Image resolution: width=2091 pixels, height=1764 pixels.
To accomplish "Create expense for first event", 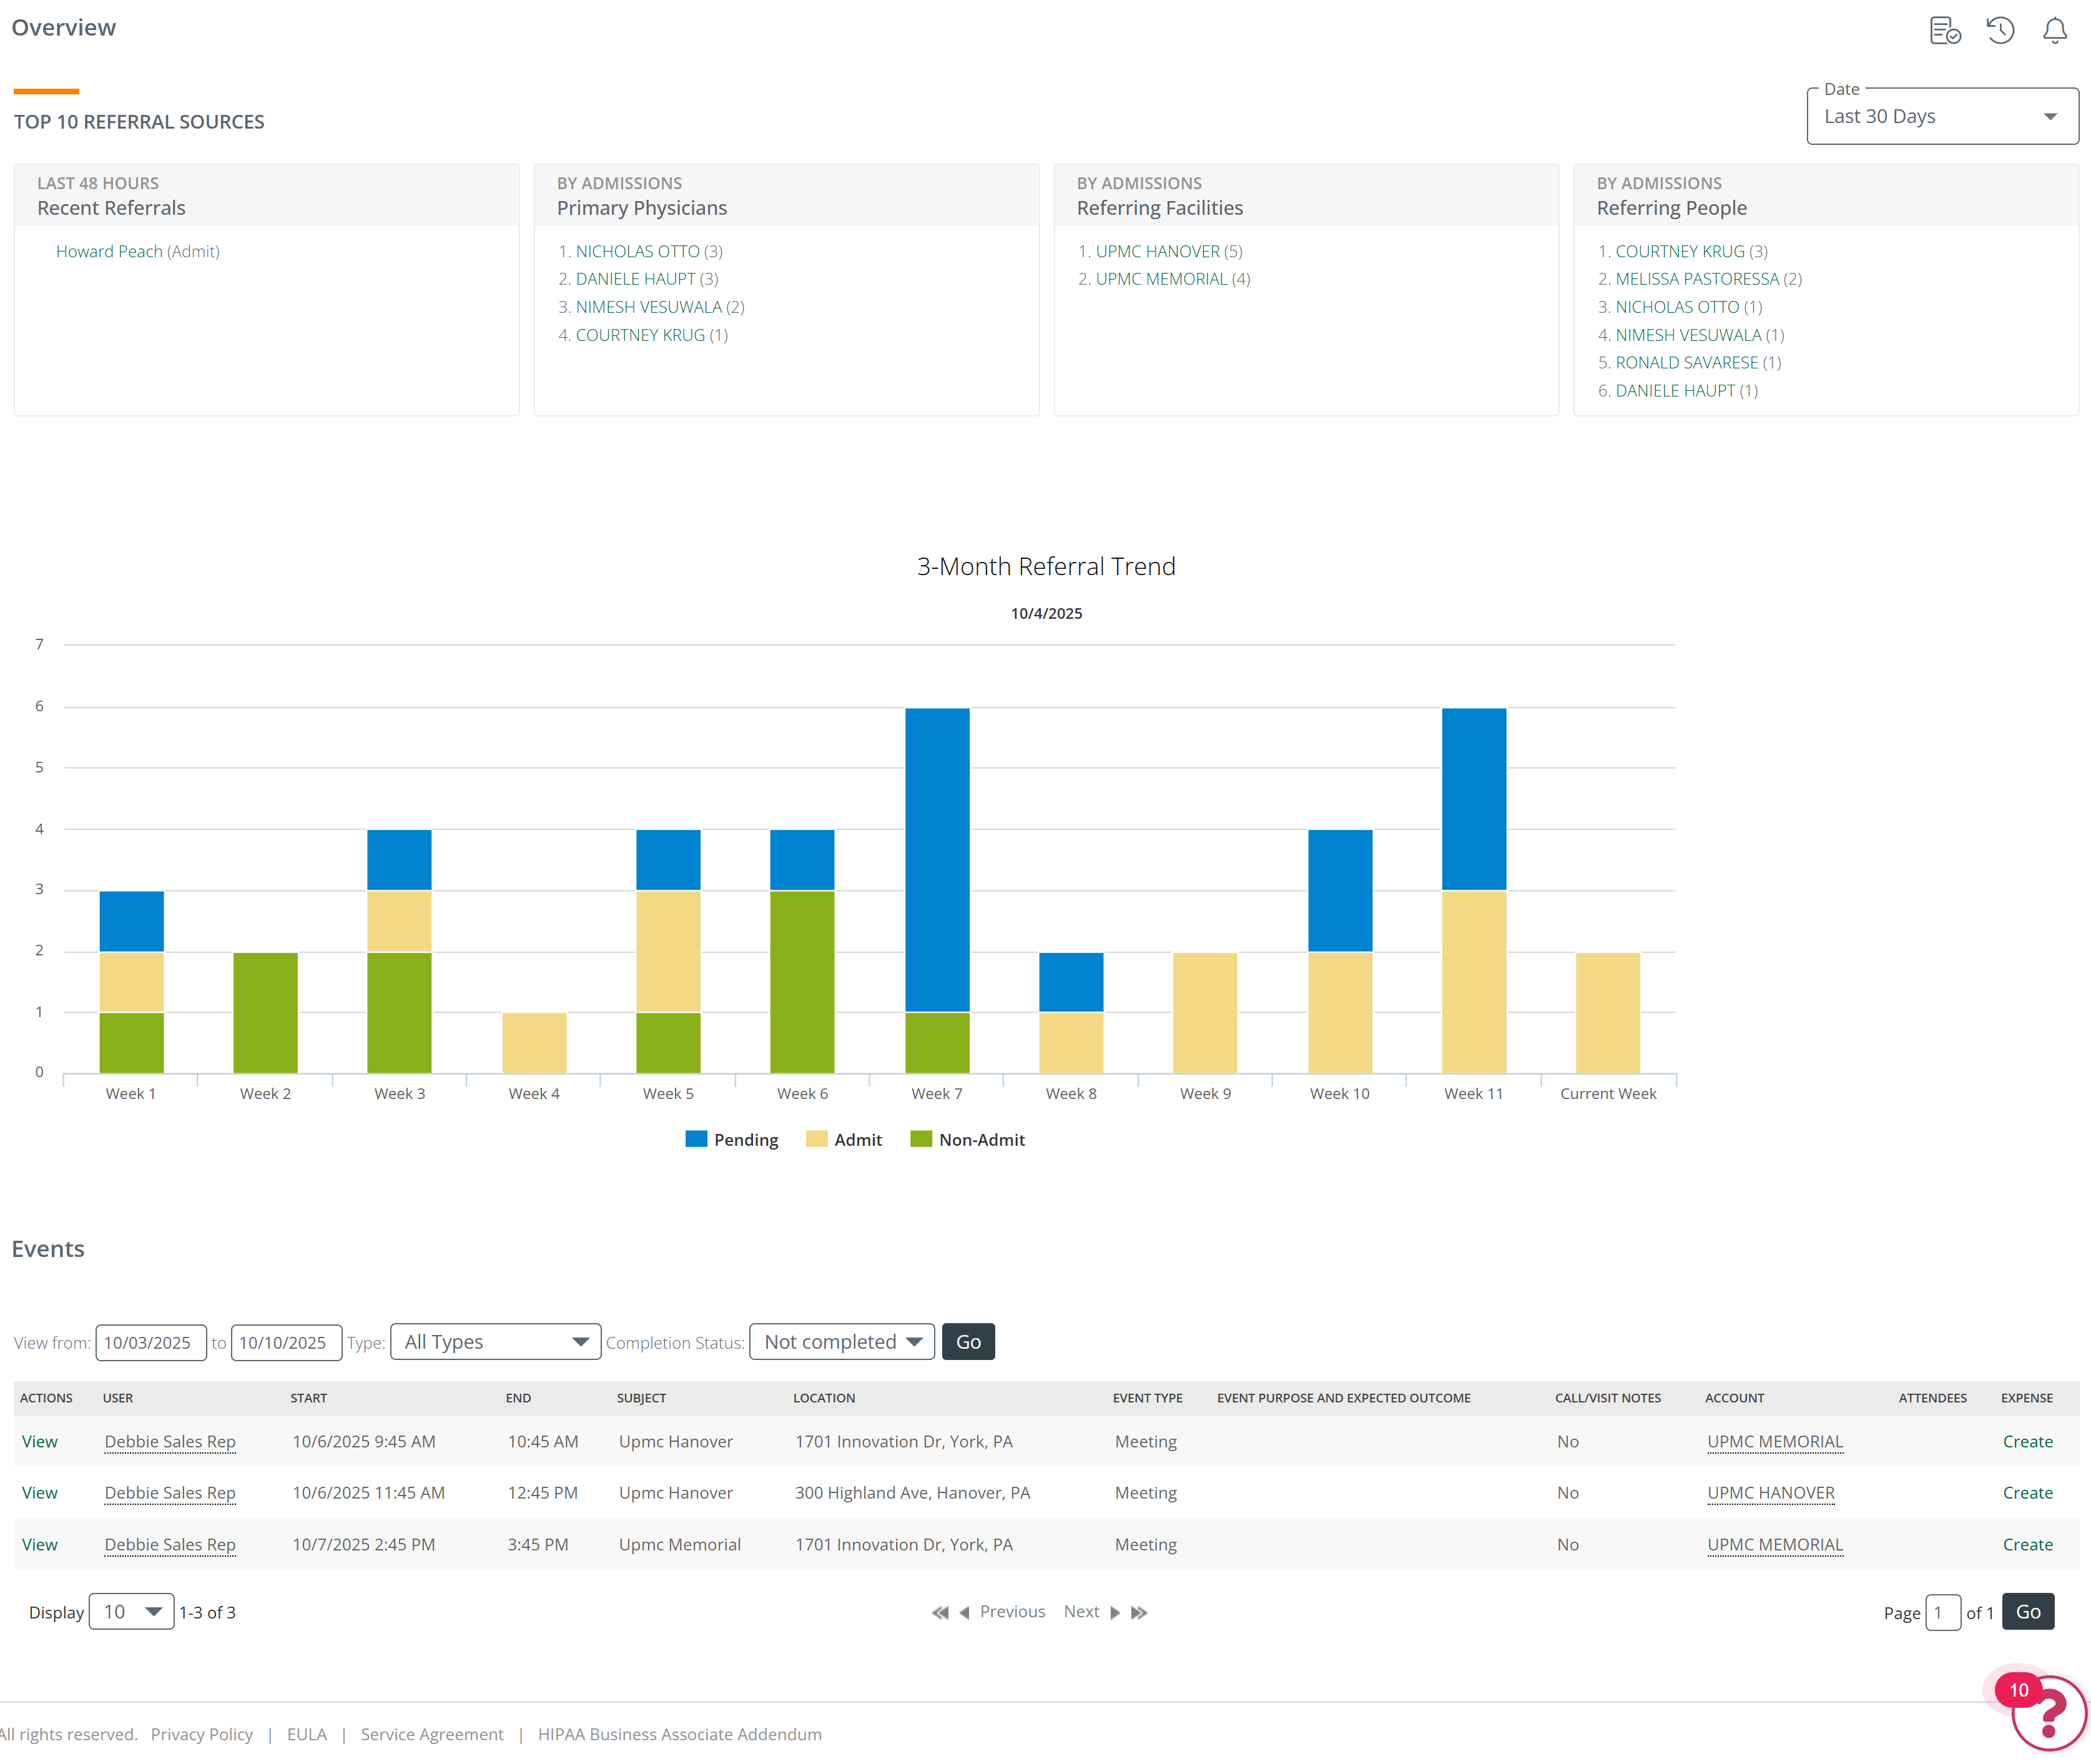I will pyautogui.click(x=2027, y=1441).
